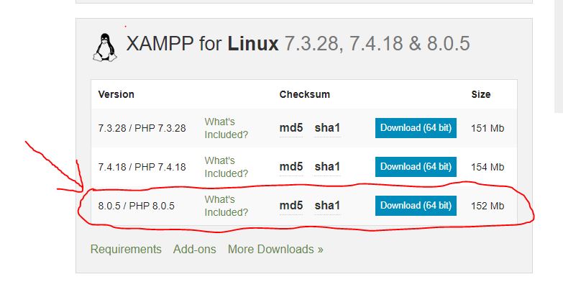Open md5 checksum for version 8.0.5
This screenshot has width=563, height=282.
[291, 206]
